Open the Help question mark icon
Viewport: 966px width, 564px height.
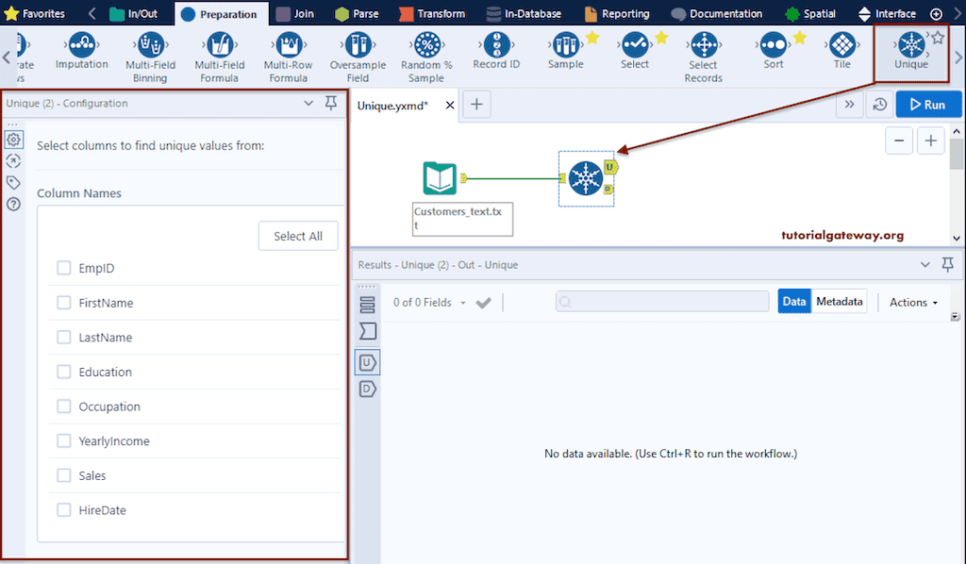(13, 204)
